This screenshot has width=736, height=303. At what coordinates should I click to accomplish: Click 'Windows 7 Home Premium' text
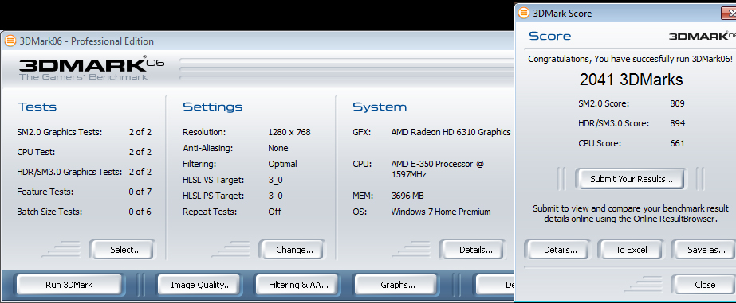[x=441, y=212]
